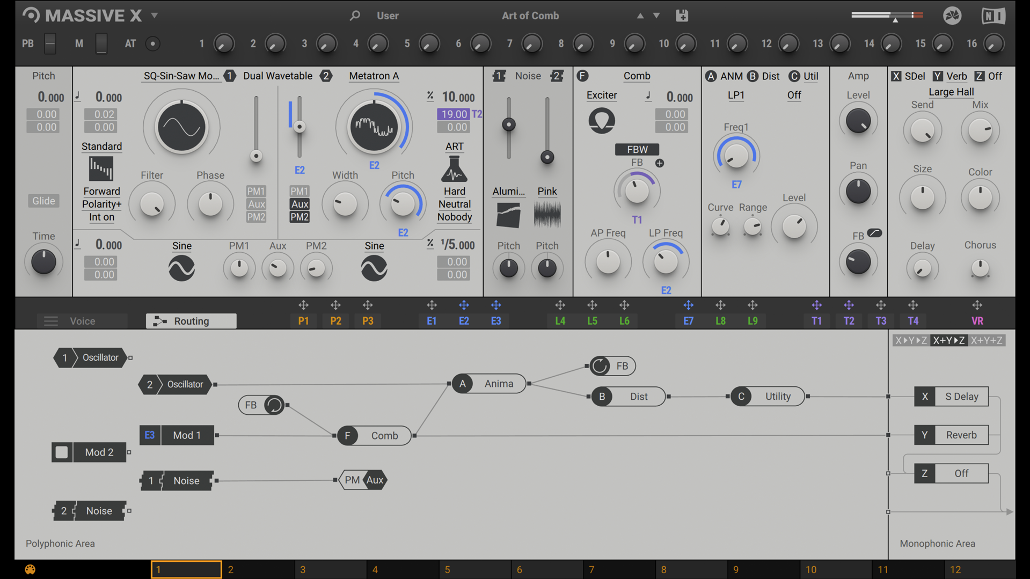Open the Dual Wavetable label dropdown
The height and width of the screenshot is (579, 1030).
(x=277, y=76)
